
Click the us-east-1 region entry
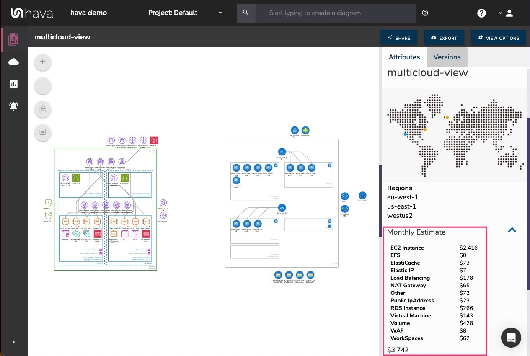[402, 206]
